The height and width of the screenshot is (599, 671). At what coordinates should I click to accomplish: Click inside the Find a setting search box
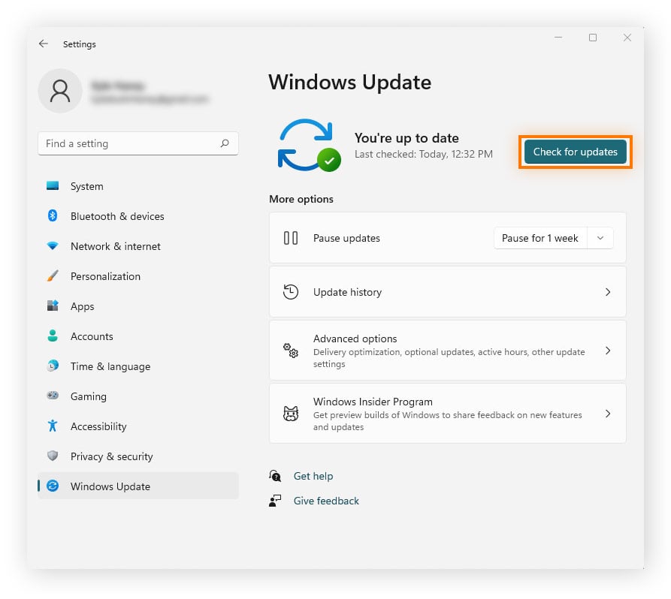coord(138,143)
